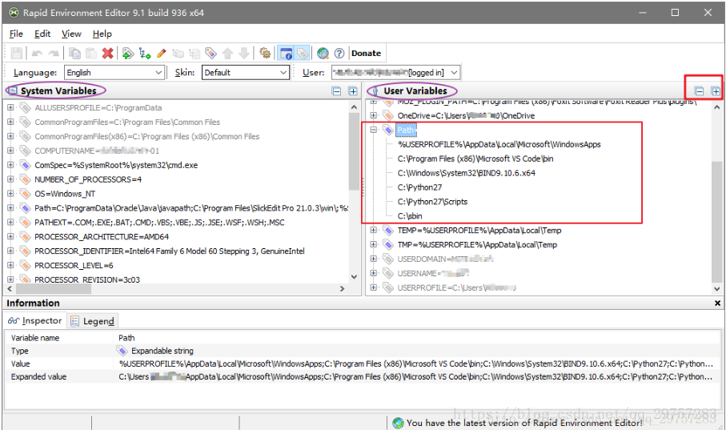The width and height of the screenshot is (726, 430).
Task: Click the Value row in Inspector
Action: pos(363,364)
